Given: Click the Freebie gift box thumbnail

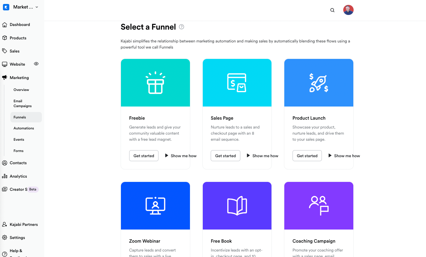Looking at the screenshot, I should (155, 83).
